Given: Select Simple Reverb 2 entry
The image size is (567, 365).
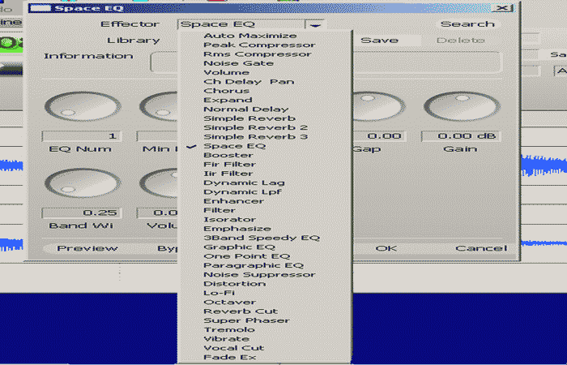Looking at the screenshot, I should pos(255,127).
